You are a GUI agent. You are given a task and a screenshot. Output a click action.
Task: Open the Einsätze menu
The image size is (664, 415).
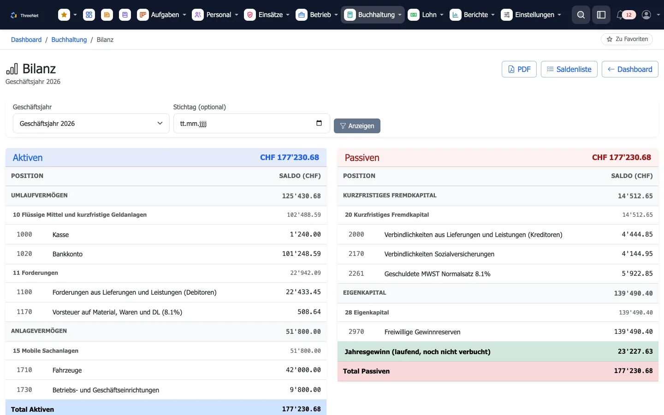pyautogui.click(x=267, y=15)
